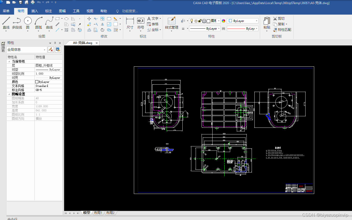Image resolution: width=352 pixels, height=220 pixels.
Task: Click the undo arrow in quick access toolbar
Action: click(x=39, y=3)
